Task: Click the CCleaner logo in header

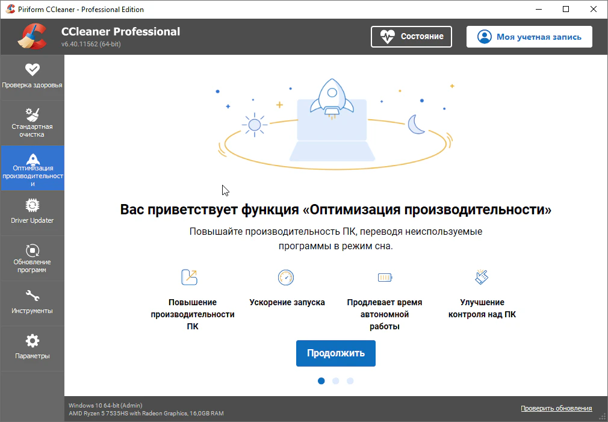Action: pos(33,36)
